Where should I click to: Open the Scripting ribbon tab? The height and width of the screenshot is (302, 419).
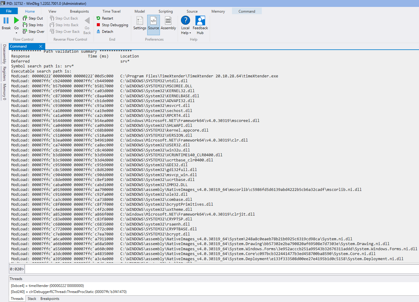[166, 11]
